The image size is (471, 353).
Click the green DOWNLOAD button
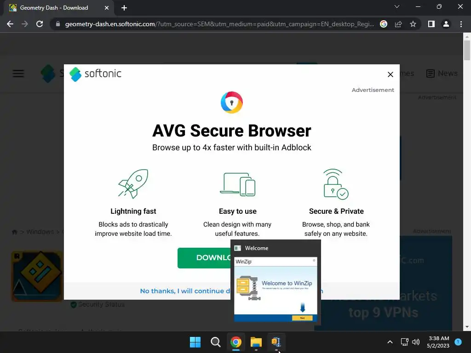pyautogui.click(x=204, y=258)
